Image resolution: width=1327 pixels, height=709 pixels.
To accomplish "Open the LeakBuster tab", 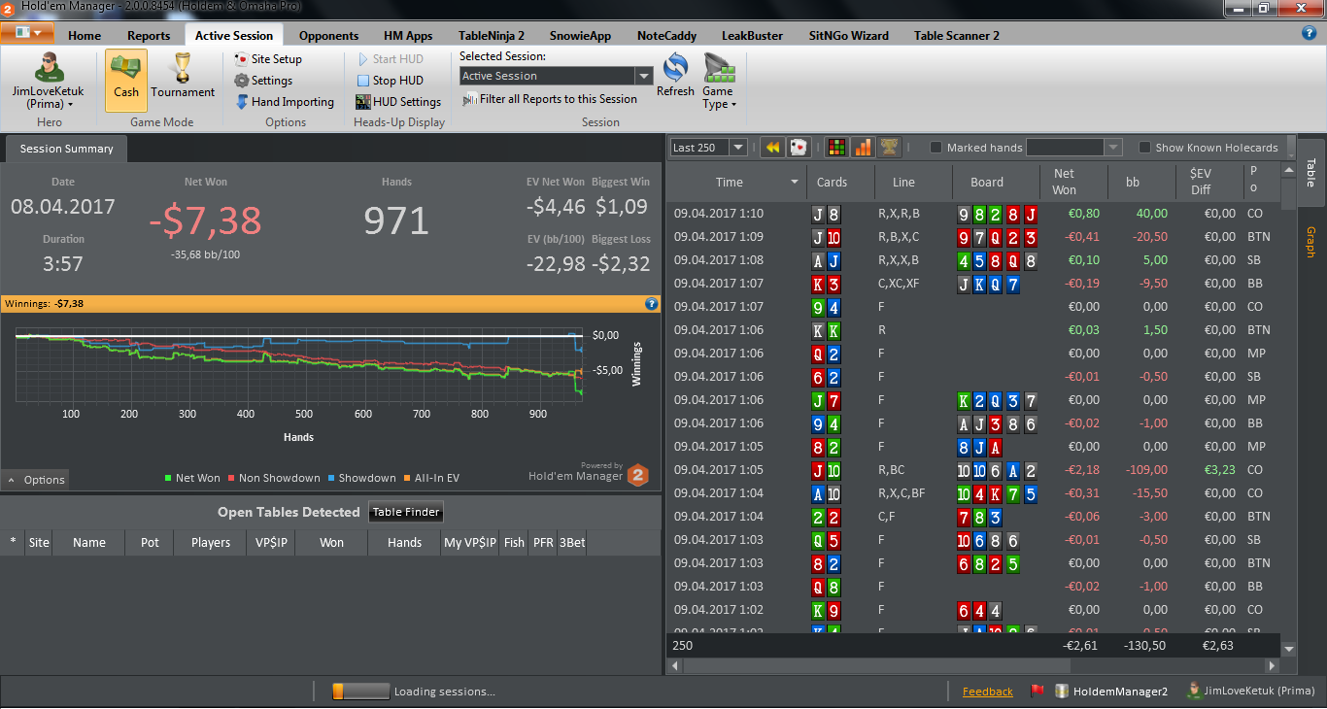I will tap(752, 35).
